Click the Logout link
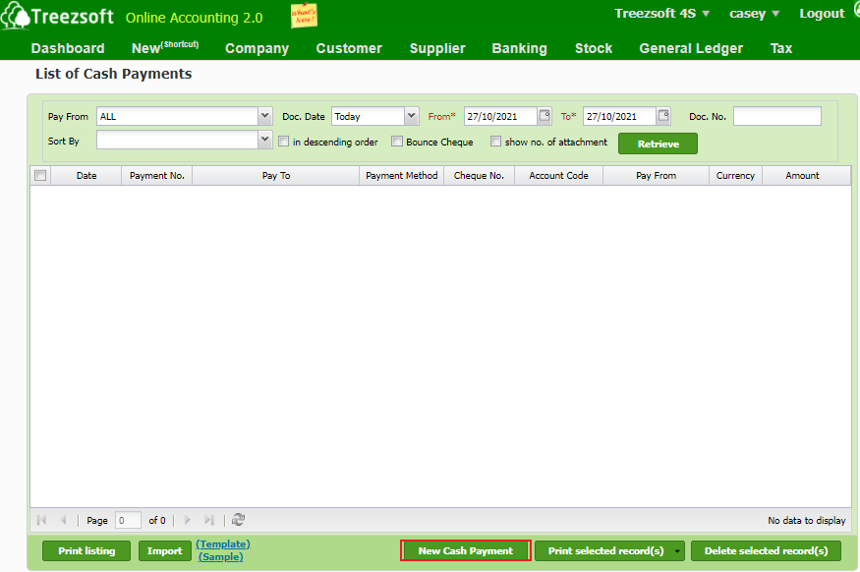Viewport: 860px width, 572px height. [822, 13]
